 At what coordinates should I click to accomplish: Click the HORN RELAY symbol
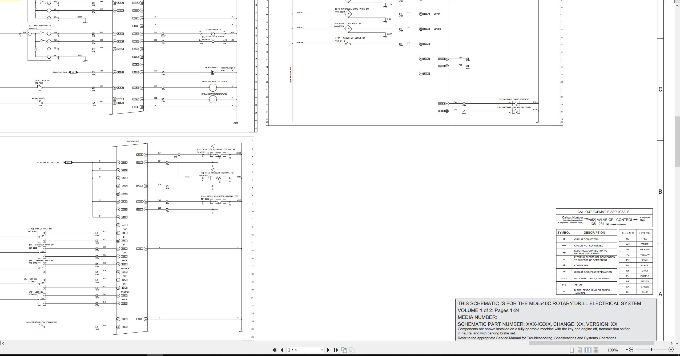coord(213,72)
